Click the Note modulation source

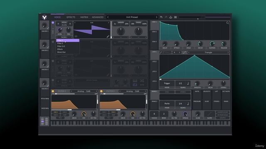(197, 95)
